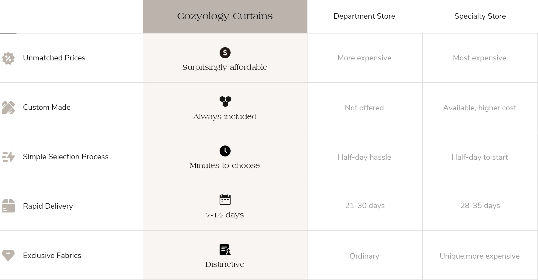
Task: Click the 21-30 days cell
Action: pyautogui.click(x=365, y=206)
